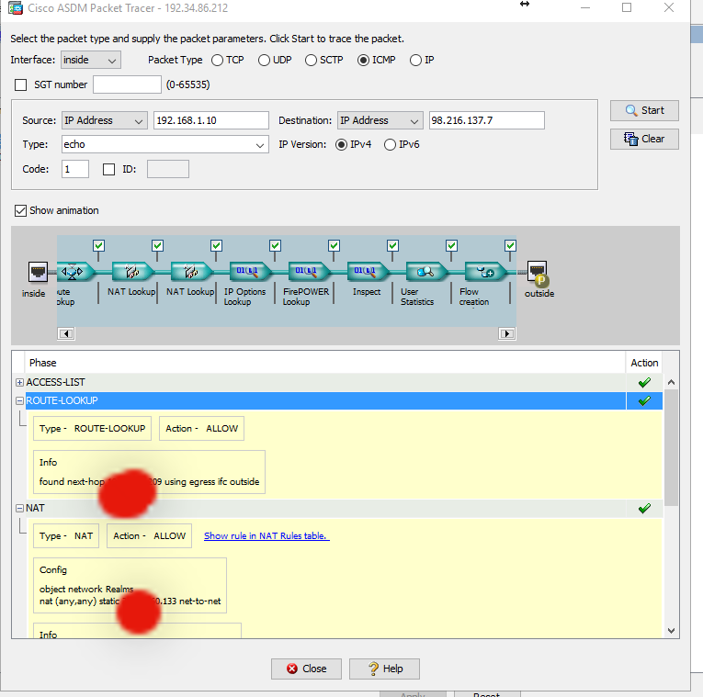The image size is (703, 697).
Task: Click the second NAT Lookup phase icon
Action: pos(191,272)
